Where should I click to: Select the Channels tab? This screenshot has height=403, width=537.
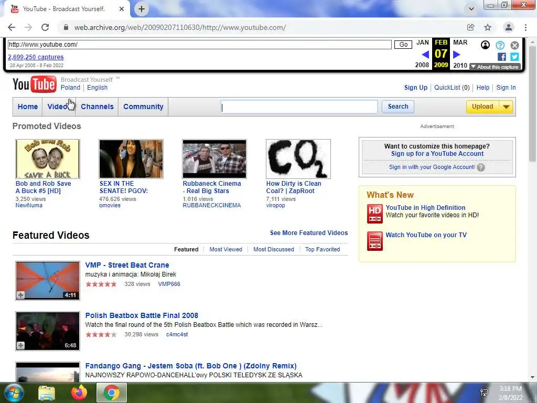point(97,107)
